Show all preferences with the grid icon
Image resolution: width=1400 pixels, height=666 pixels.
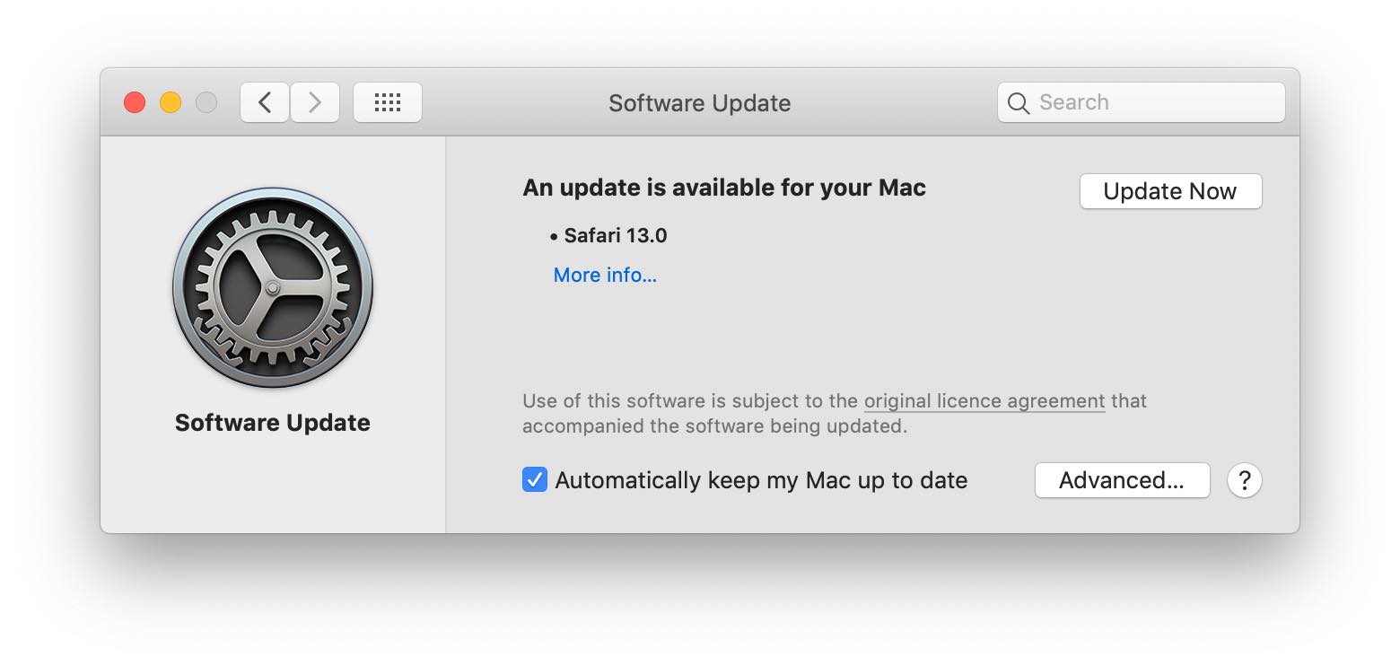tap(388, 102)
